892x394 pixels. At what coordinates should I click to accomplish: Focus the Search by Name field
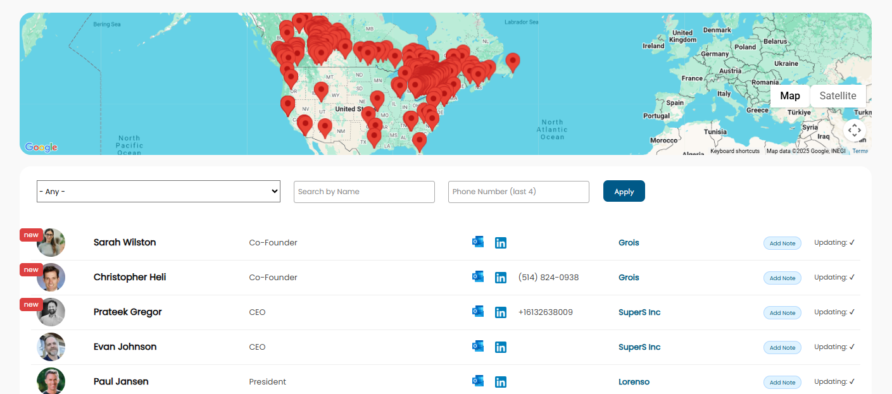click(364, 192)
